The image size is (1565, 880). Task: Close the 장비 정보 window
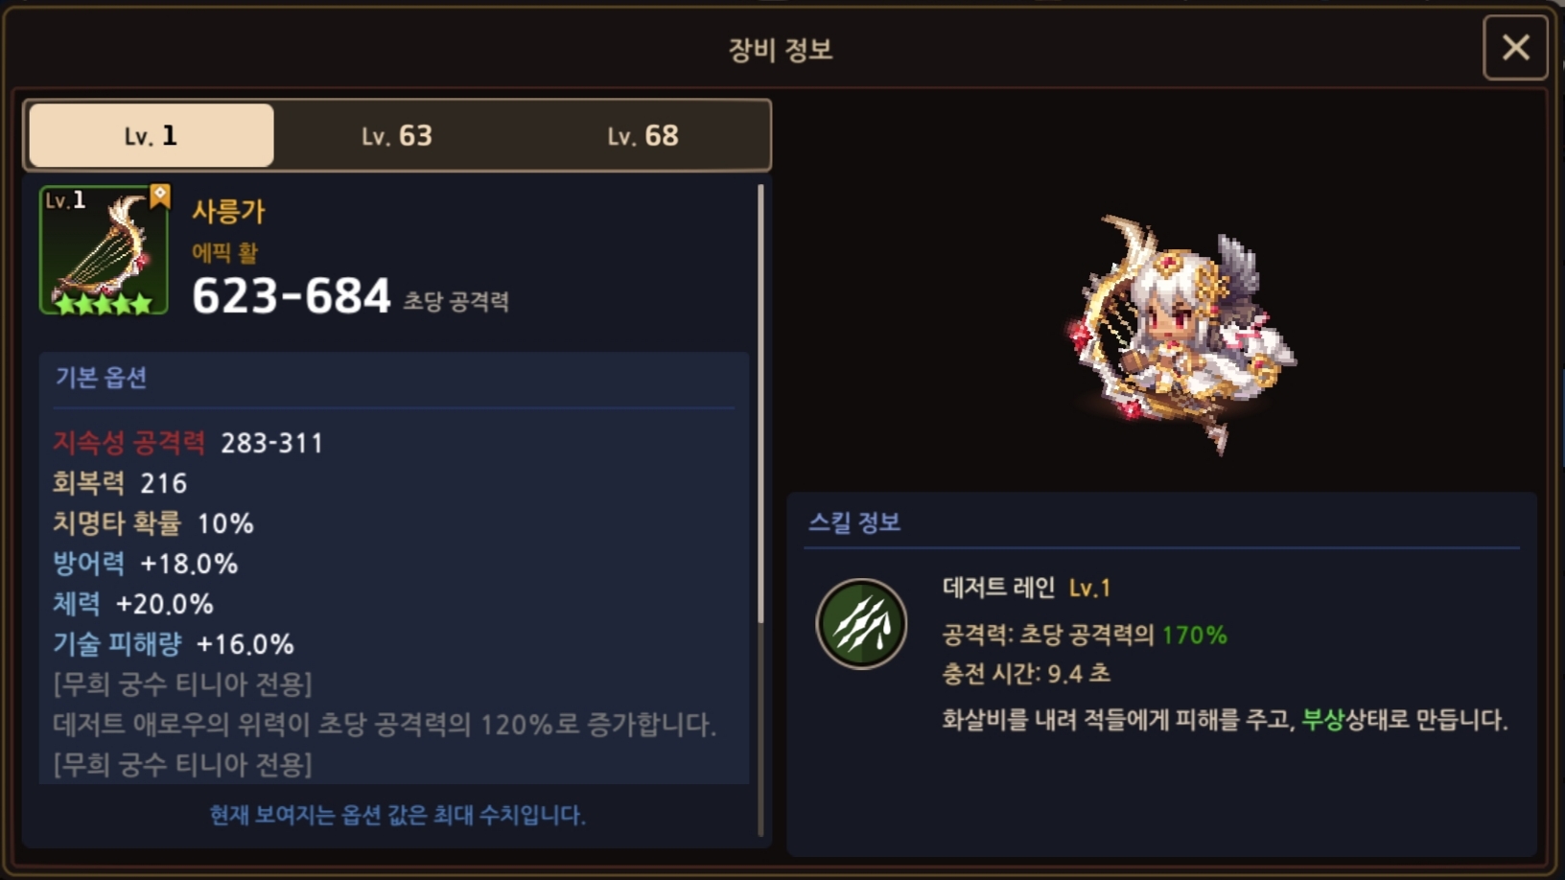click(1515, 47)
